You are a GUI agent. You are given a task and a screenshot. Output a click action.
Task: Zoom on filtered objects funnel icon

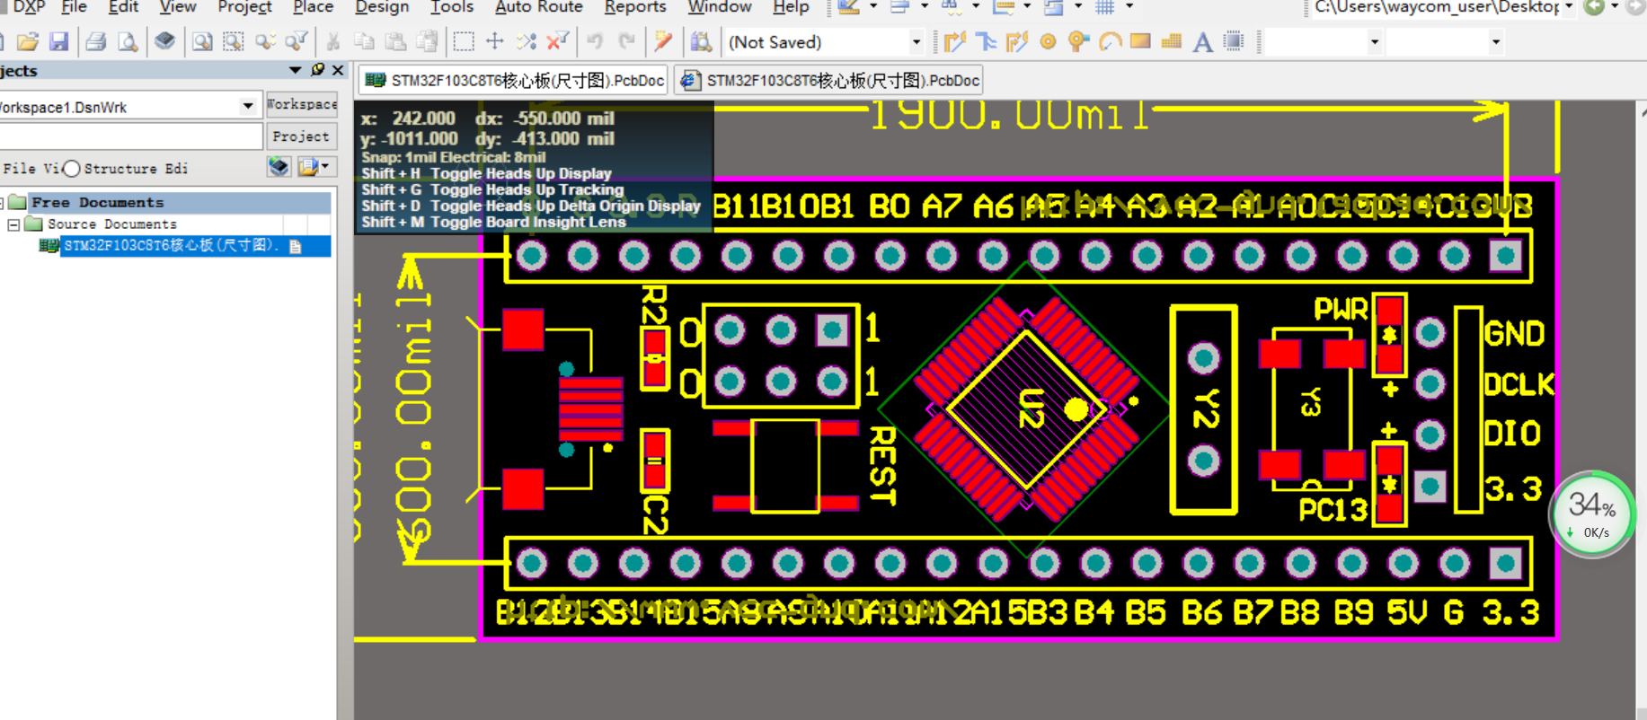(x=296, y=42)
